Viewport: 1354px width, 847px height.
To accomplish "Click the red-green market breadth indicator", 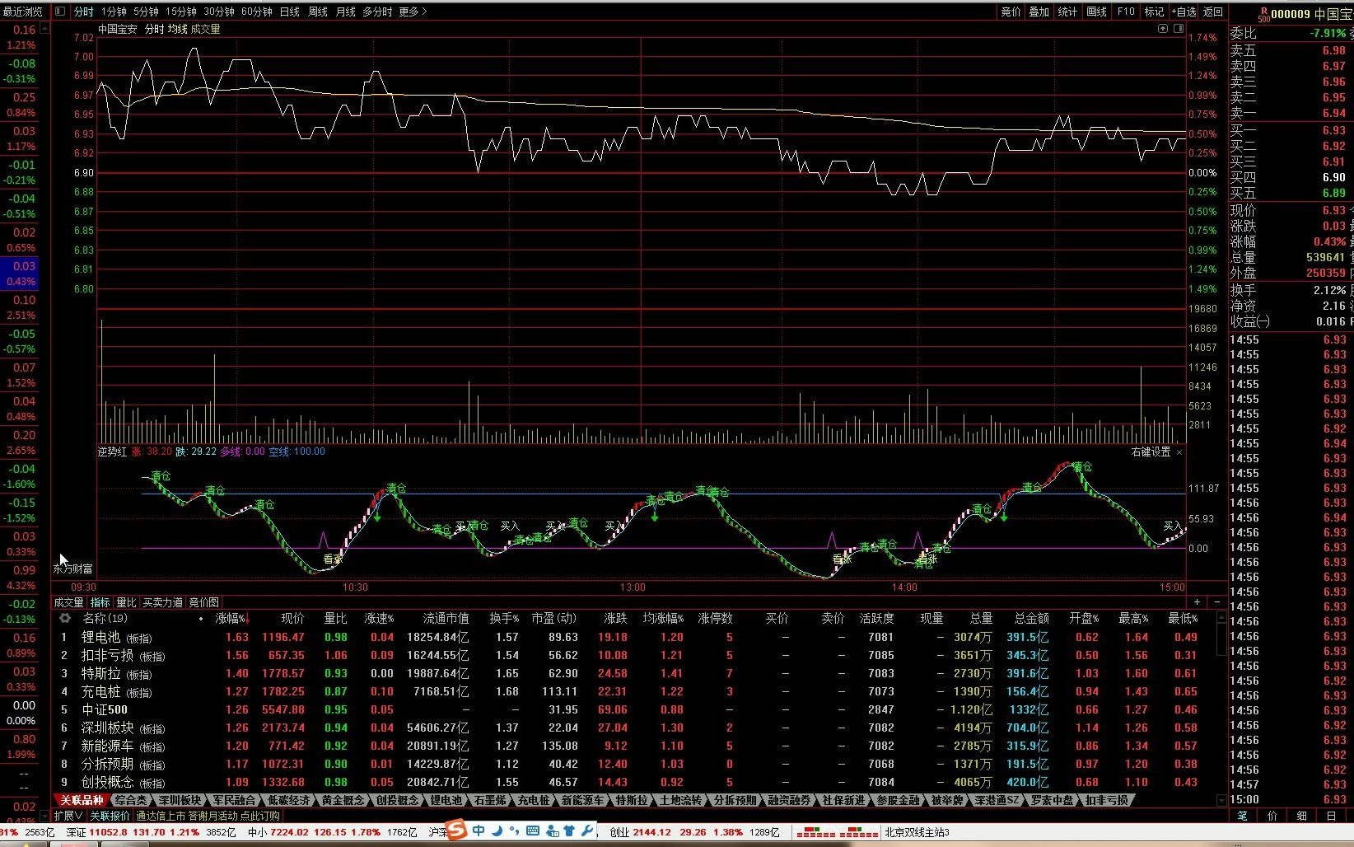I will (x=838, y=832).
